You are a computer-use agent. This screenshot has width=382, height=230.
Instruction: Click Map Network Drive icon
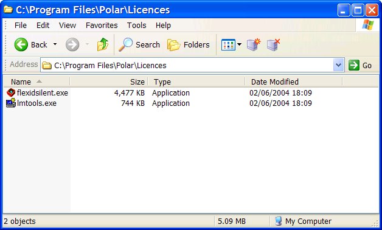[254, 44]
